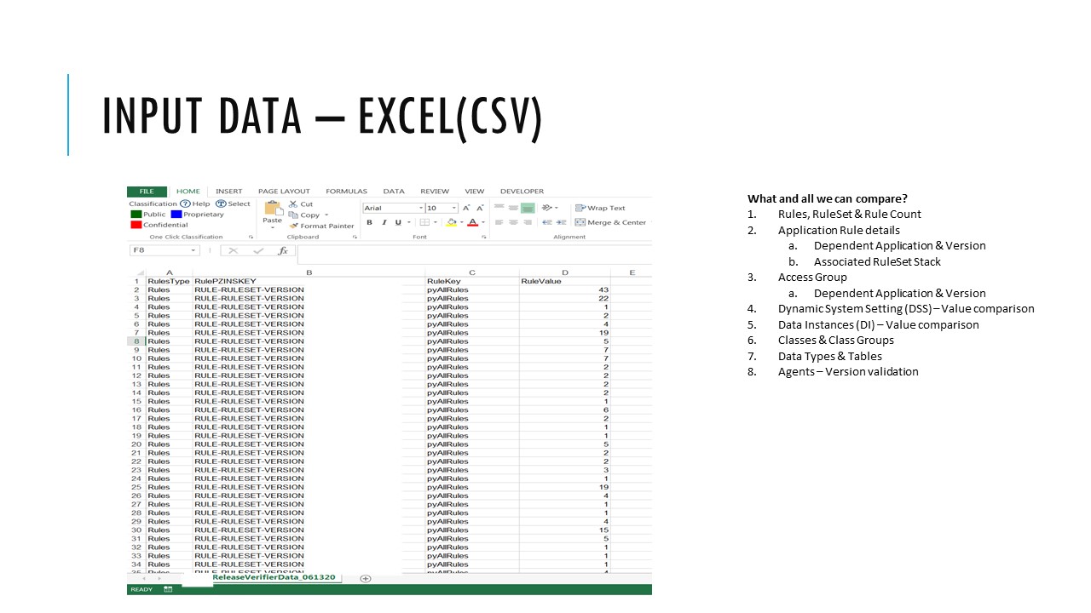
Task: Open the FILE tab
Action: (147, 192)
